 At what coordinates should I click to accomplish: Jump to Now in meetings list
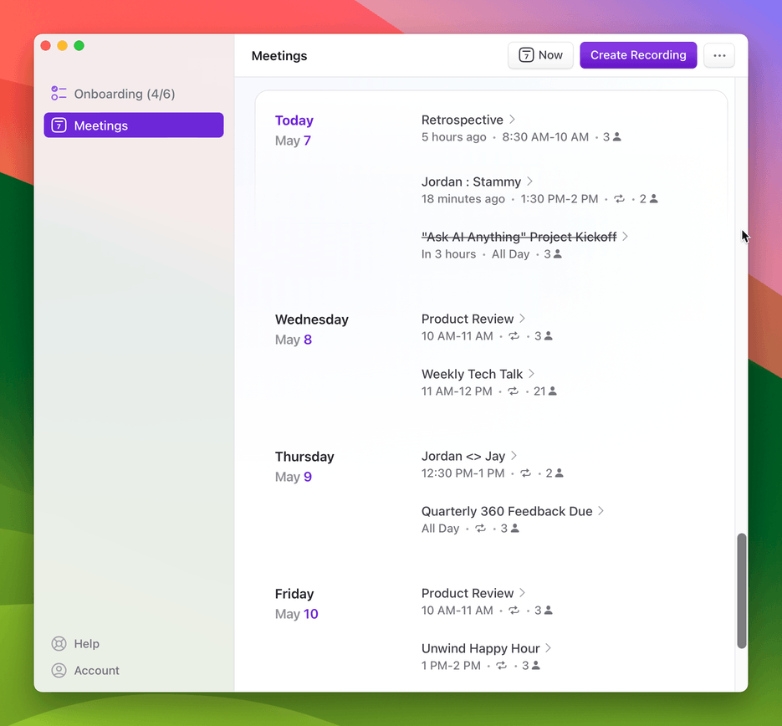[x=540, y=55]
